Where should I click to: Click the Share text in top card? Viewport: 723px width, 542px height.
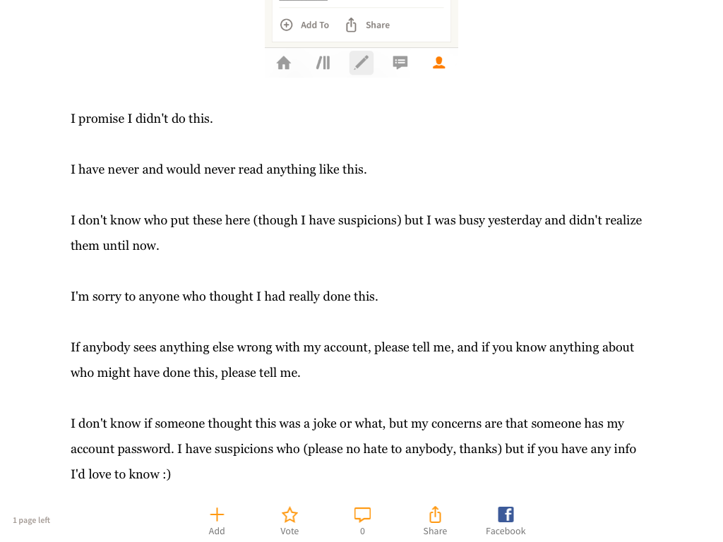coord(378,25)
